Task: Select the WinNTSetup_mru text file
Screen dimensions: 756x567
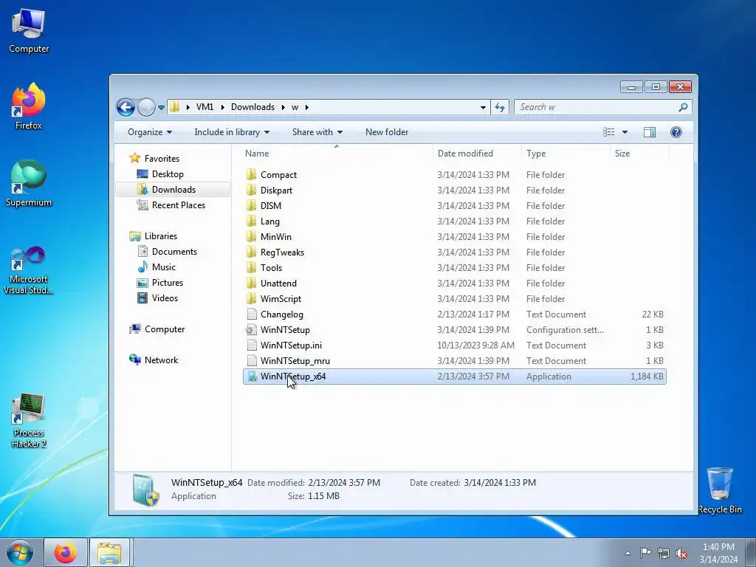Action: (x=454, y=360)
